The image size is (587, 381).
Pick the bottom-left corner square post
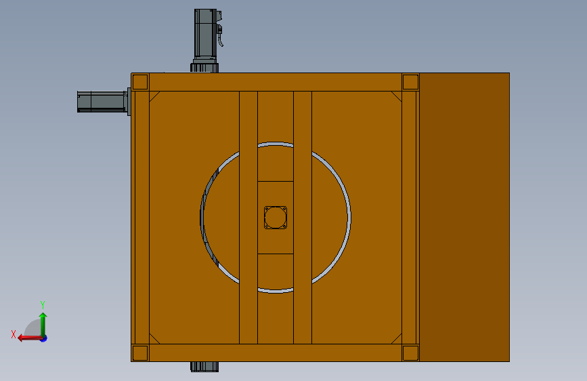140,353
